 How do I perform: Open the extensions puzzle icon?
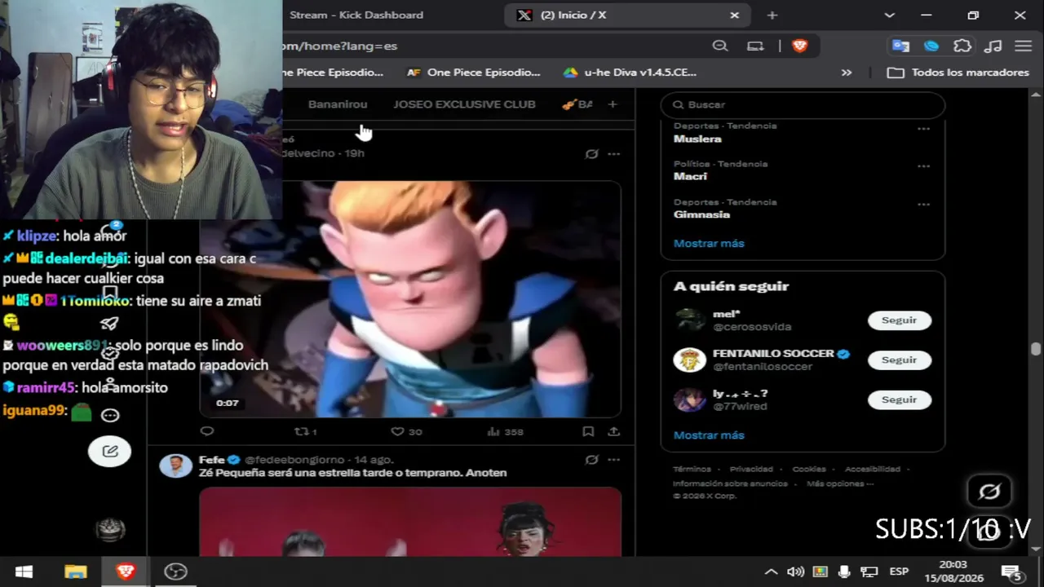pos(962,46)
